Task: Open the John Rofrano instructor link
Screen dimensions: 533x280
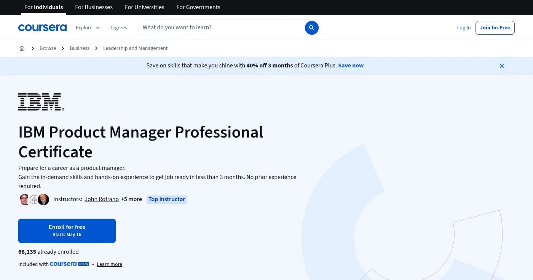Action: tap(102, 199)
